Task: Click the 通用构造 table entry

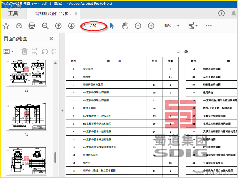Action: (x=208, y=92)
